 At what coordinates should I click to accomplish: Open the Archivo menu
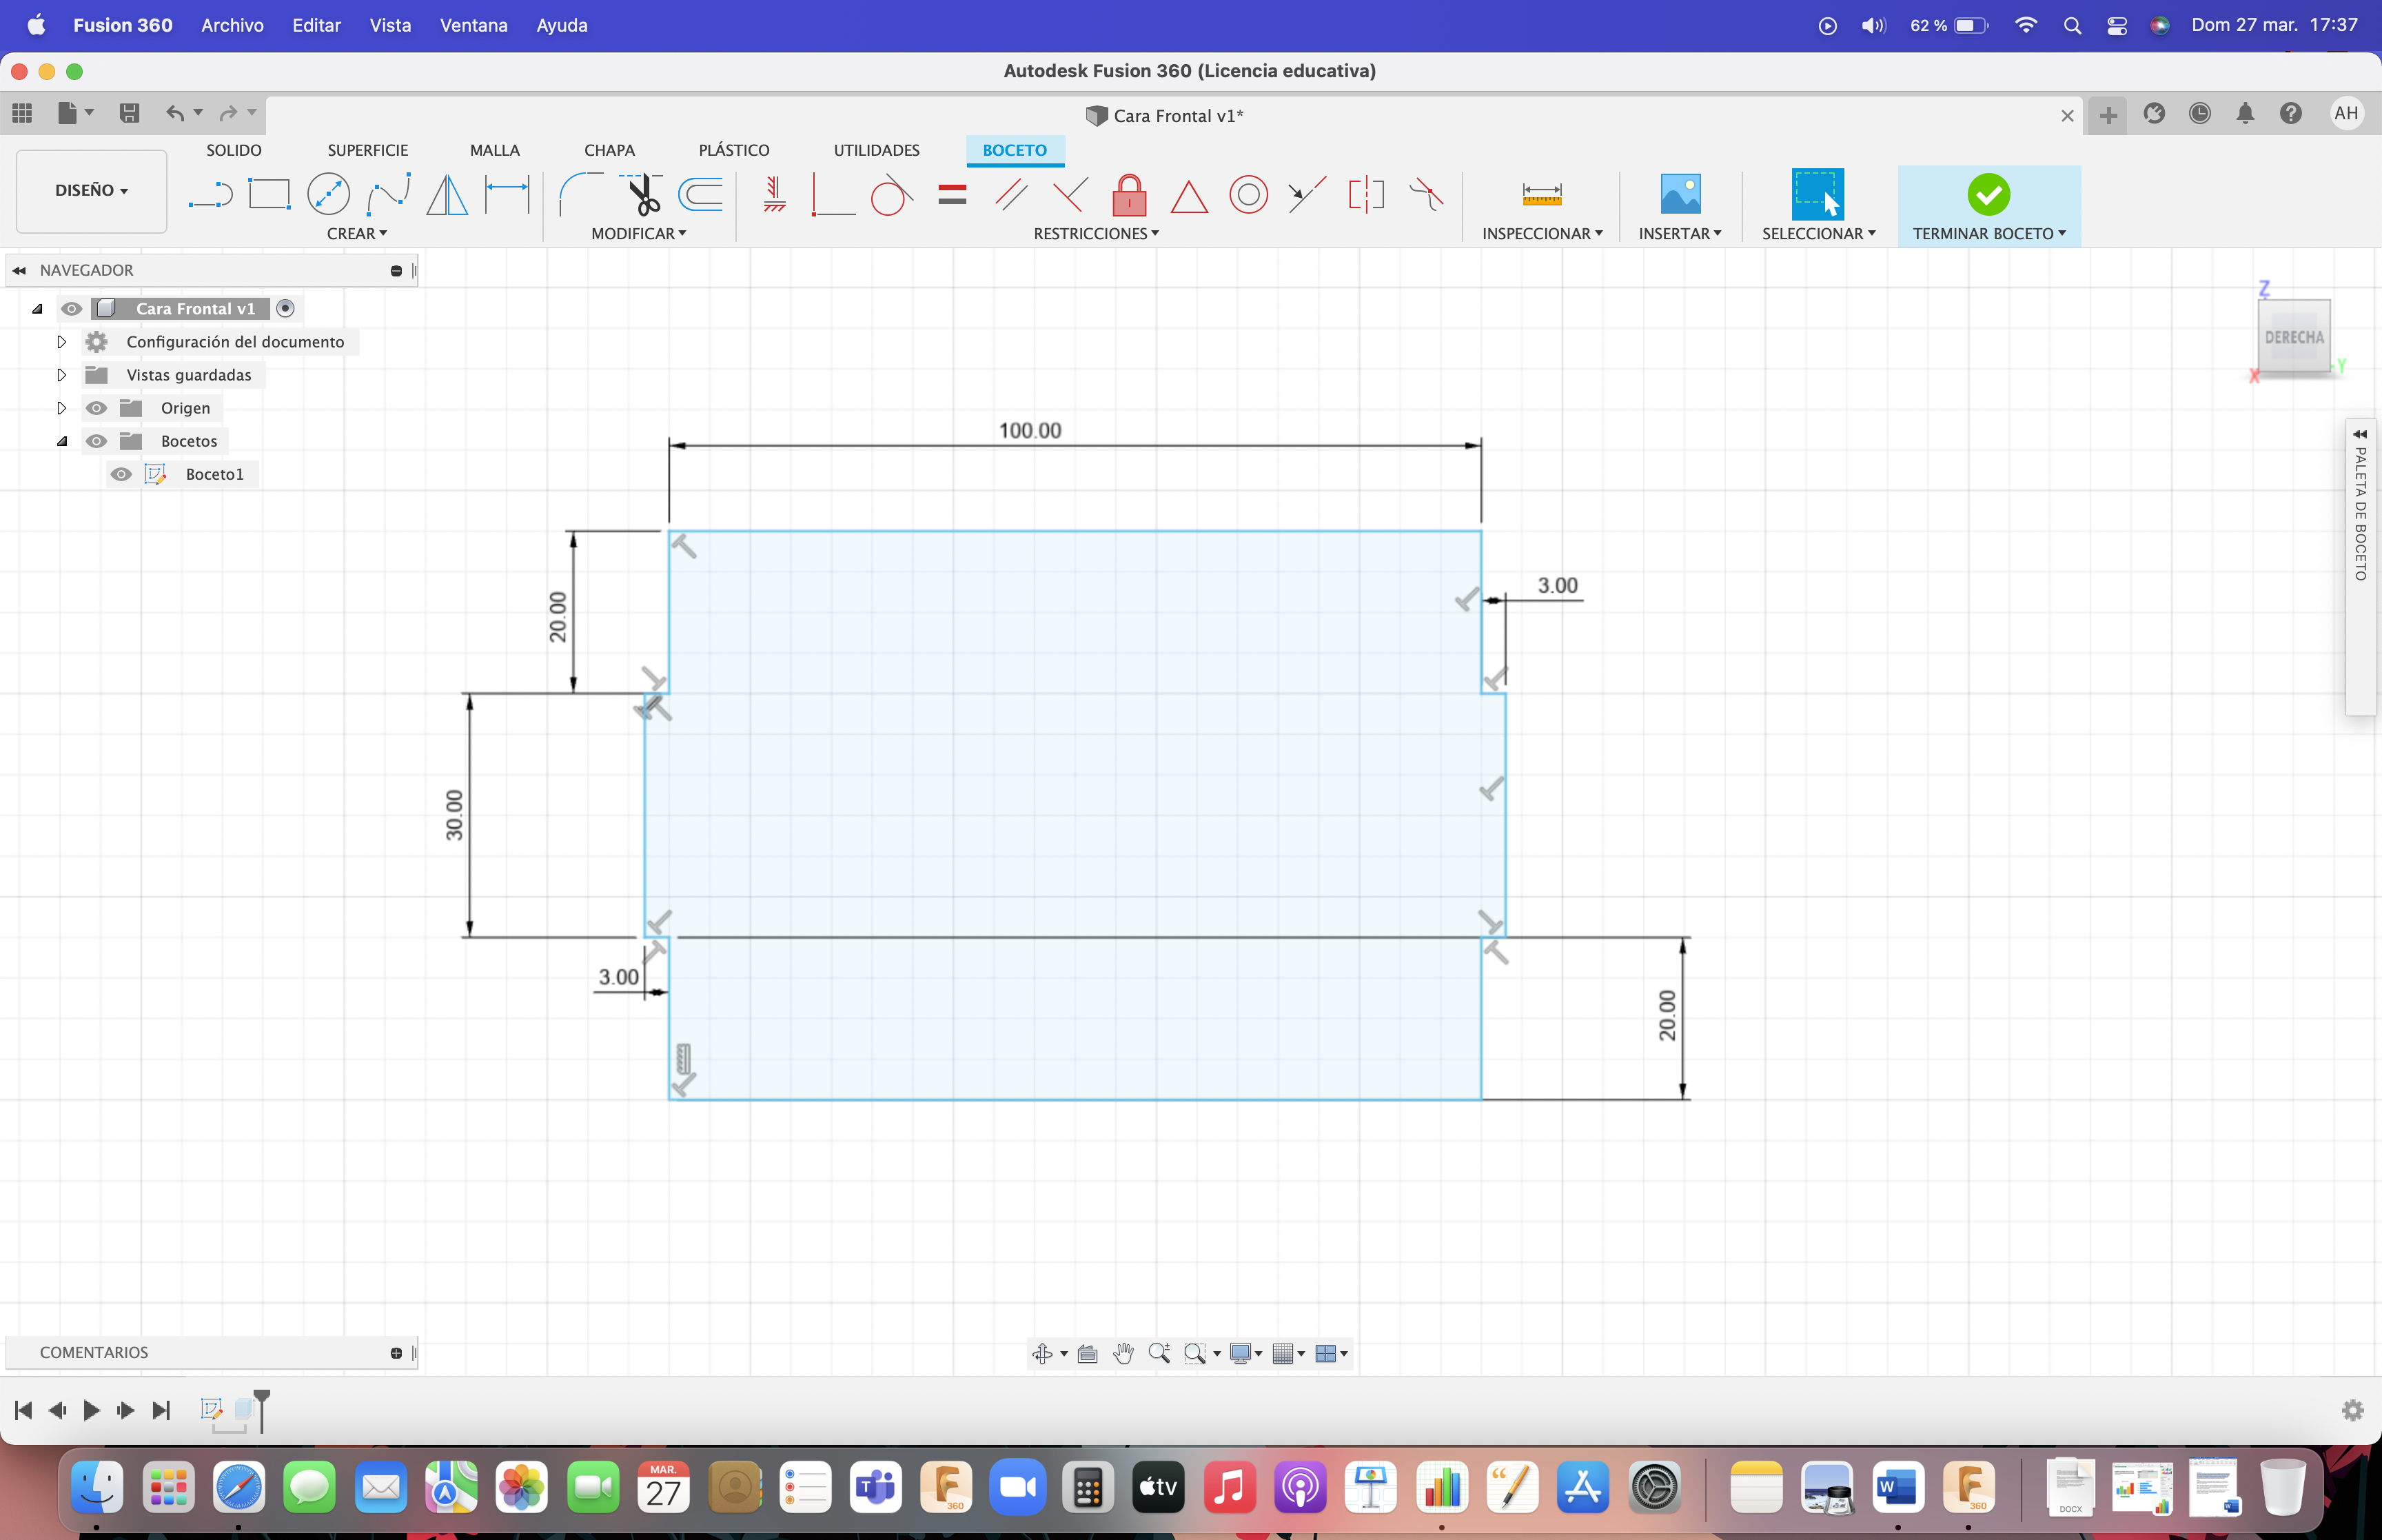232,25
